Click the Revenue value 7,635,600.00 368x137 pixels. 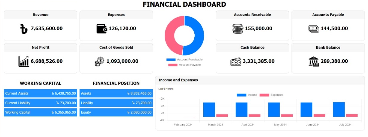point(47,28)
